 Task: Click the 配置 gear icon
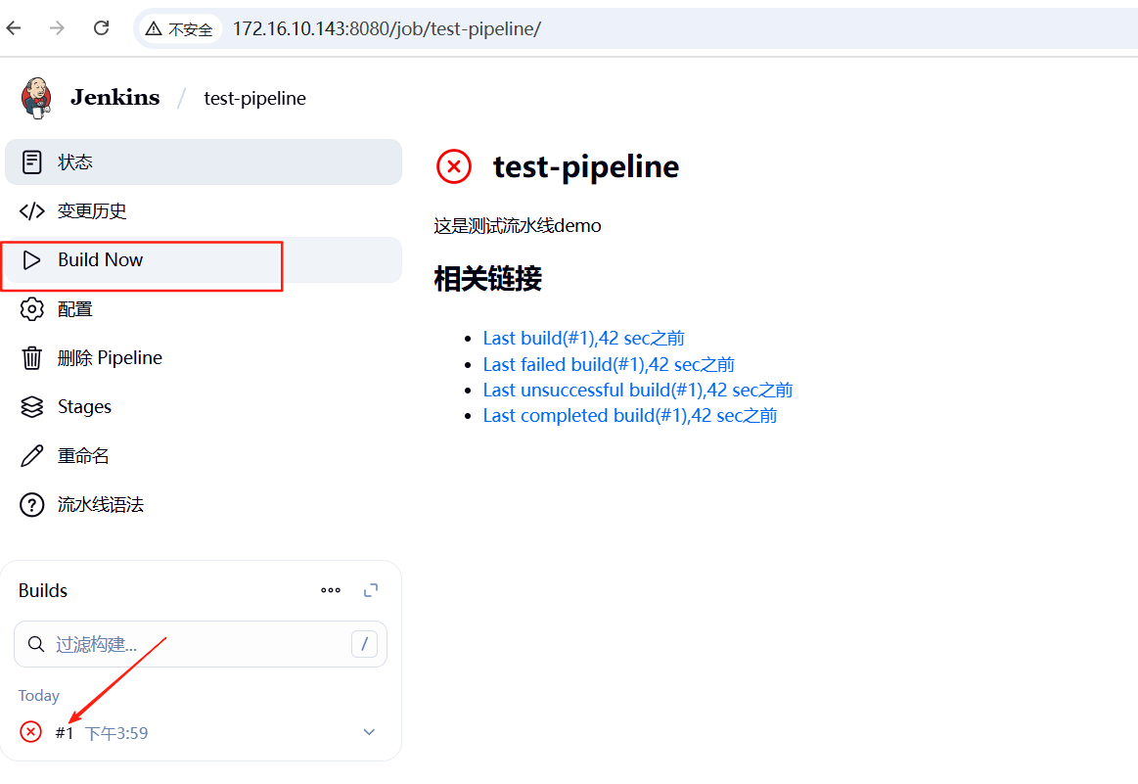coord(32,309)
